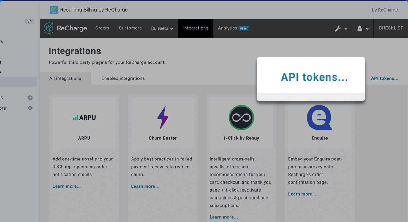This screenshot has height=222, width=408.
Task: Click the 'by ReCharge' text
Action: (x=385, y=10)
